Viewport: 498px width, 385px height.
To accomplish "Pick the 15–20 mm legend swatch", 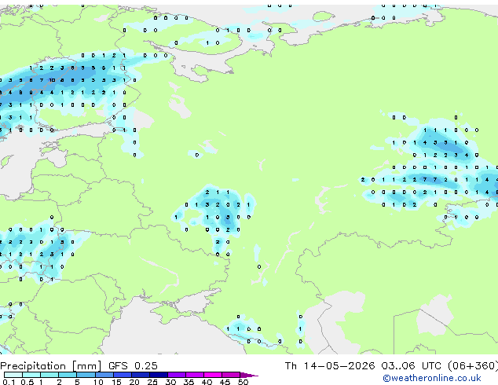I will click(122, 375).
